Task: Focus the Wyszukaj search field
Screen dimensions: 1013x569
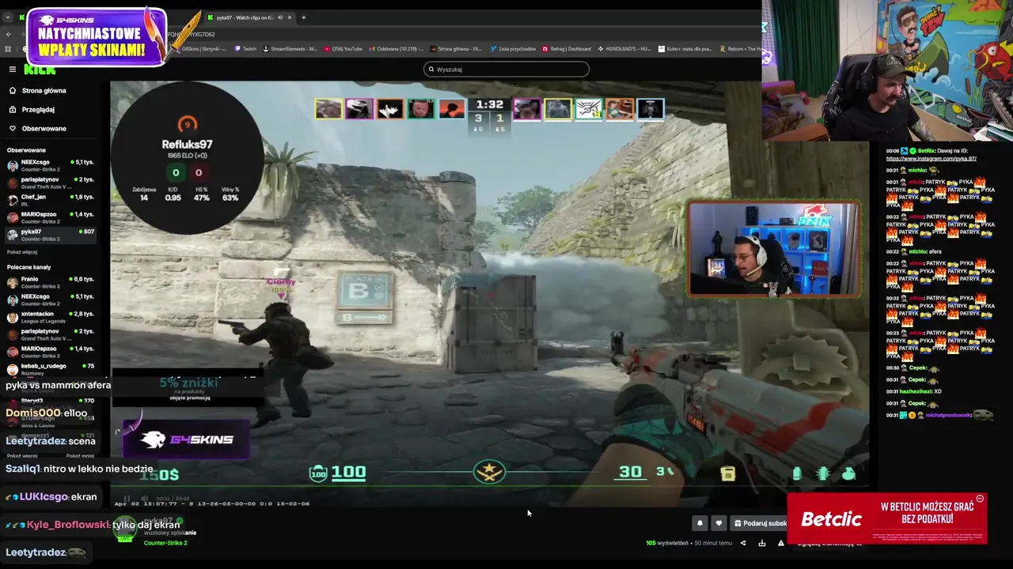Action: coord(506,70)
